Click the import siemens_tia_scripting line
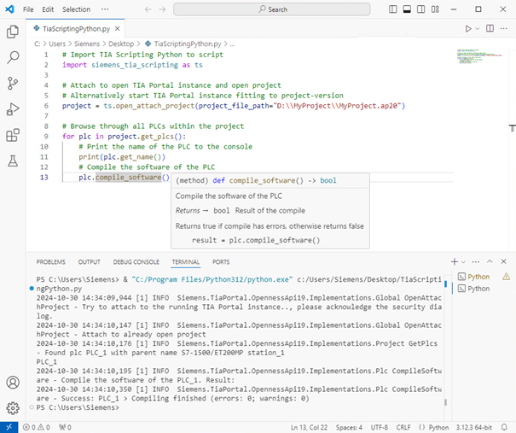Viewport: 516px width, 433px height. pos(132,65)
